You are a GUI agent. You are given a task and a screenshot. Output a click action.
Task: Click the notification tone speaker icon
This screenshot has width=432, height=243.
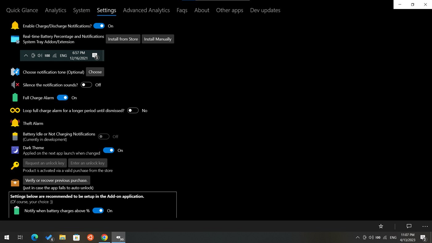click(15, 72)
